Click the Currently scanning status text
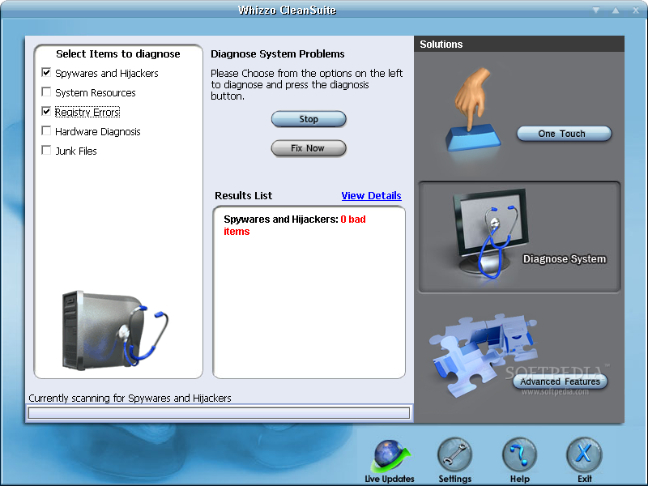Viewport: 648px width, 486px height. click(x=130, y=398)
